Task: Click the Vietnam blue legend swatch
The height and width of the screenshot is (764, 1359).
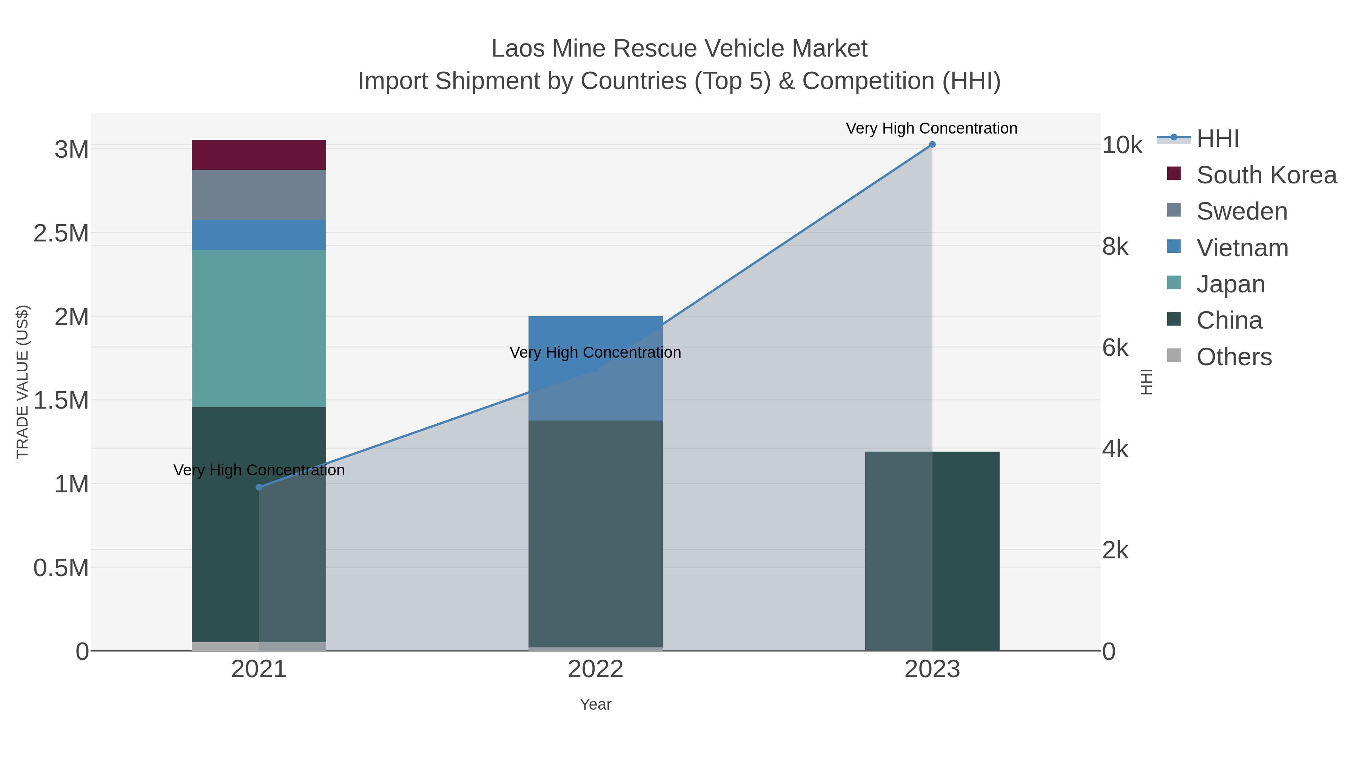Action: click(1174, 246)
